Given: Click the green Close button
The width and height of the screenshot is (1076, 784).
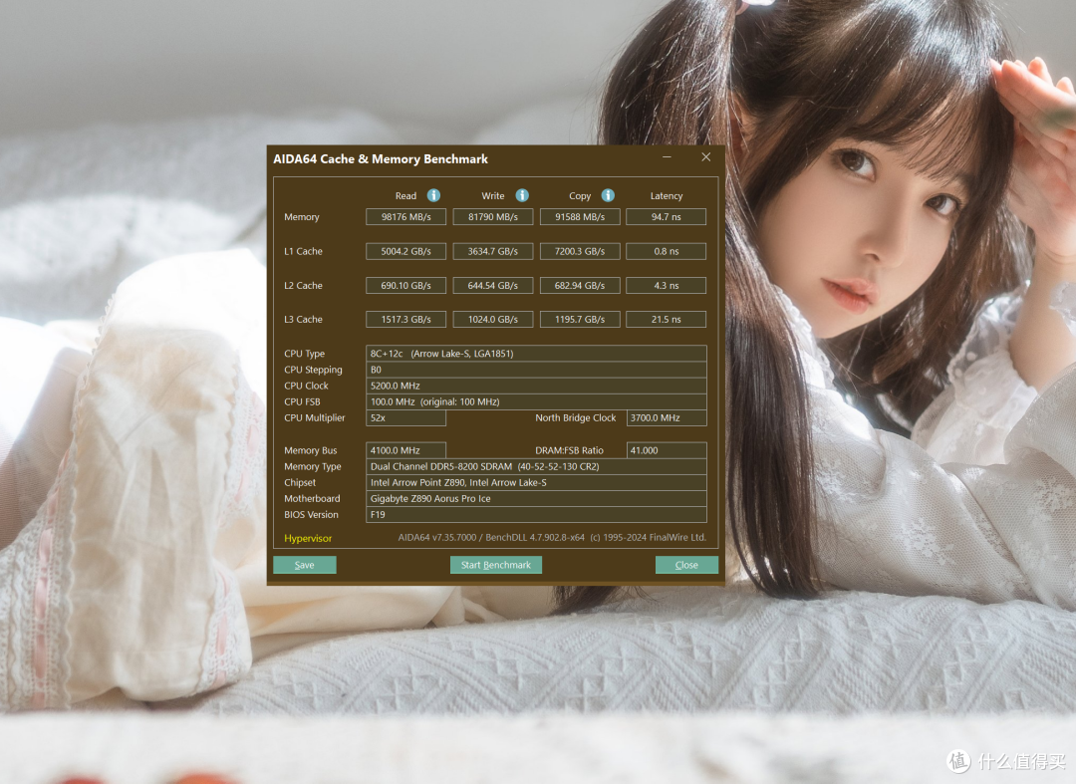Looking at the screenshot, I should tap(686, 565).
